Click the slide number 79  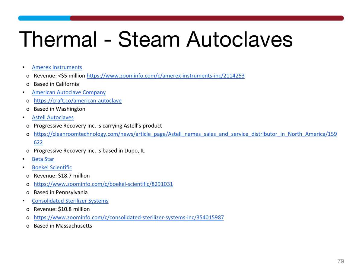click(x=341, y=261)
